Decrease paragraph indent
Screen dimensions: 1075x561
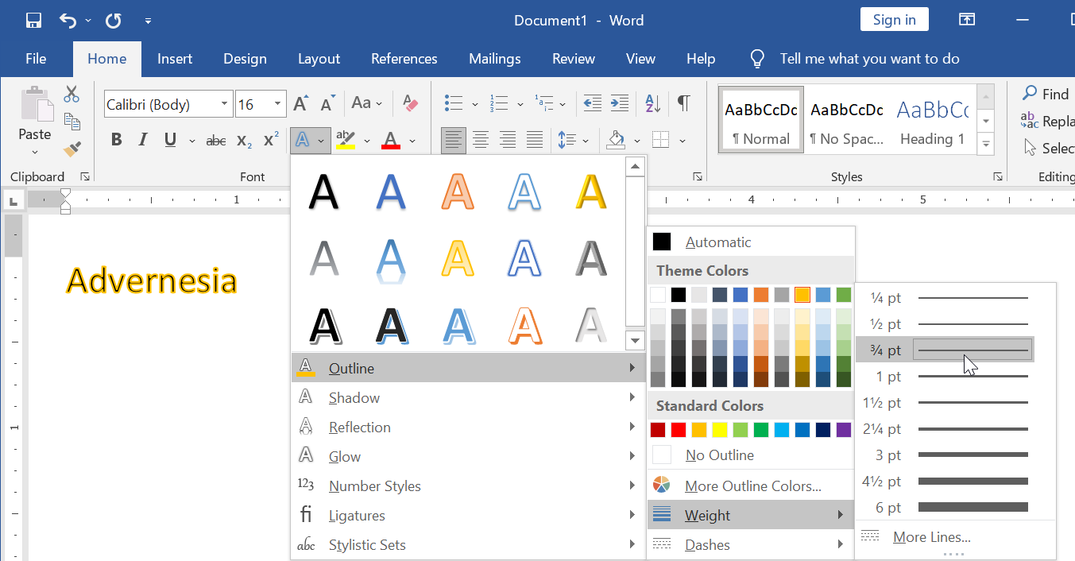click(592, 103)
